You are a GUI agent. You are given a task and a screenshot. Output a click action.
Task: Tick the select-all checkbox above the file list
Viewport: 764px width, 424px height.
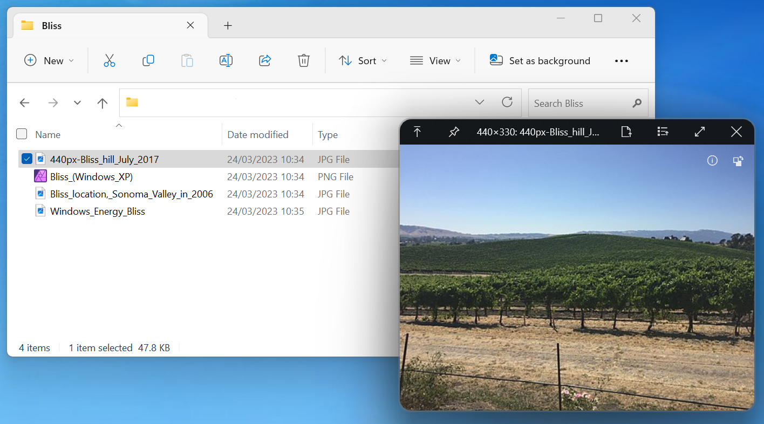coord(21,133)
